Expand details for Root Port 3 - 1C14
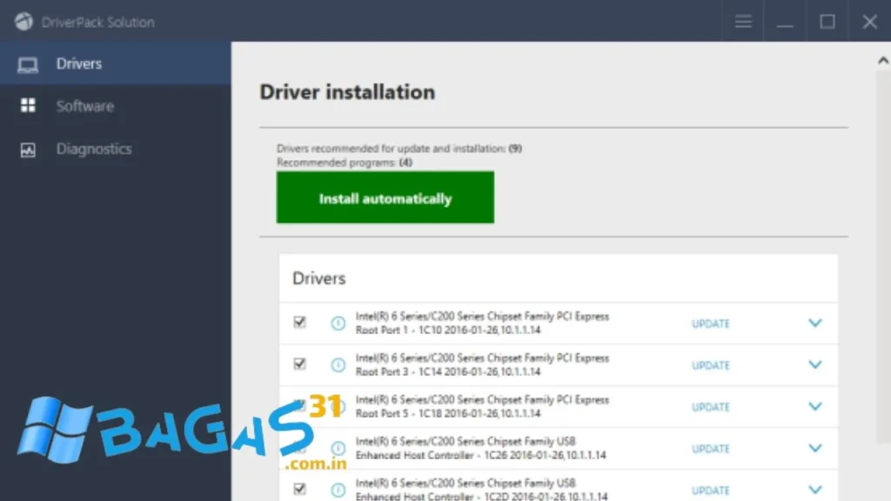Screen dimensions: 891x501 point(814,364)
